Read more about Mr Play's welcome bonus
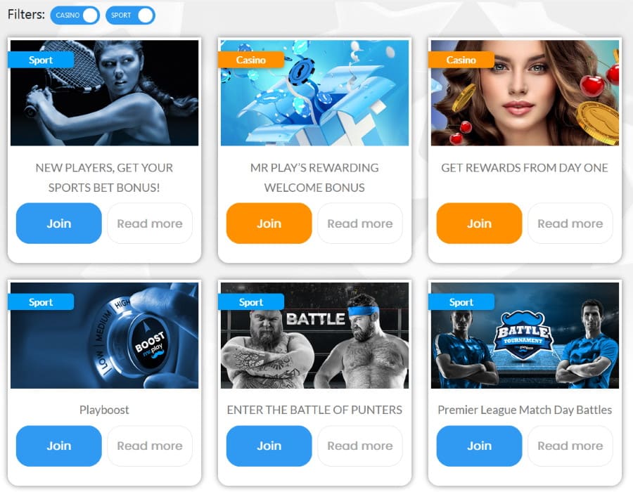The image size is (633, 492). 360,224
